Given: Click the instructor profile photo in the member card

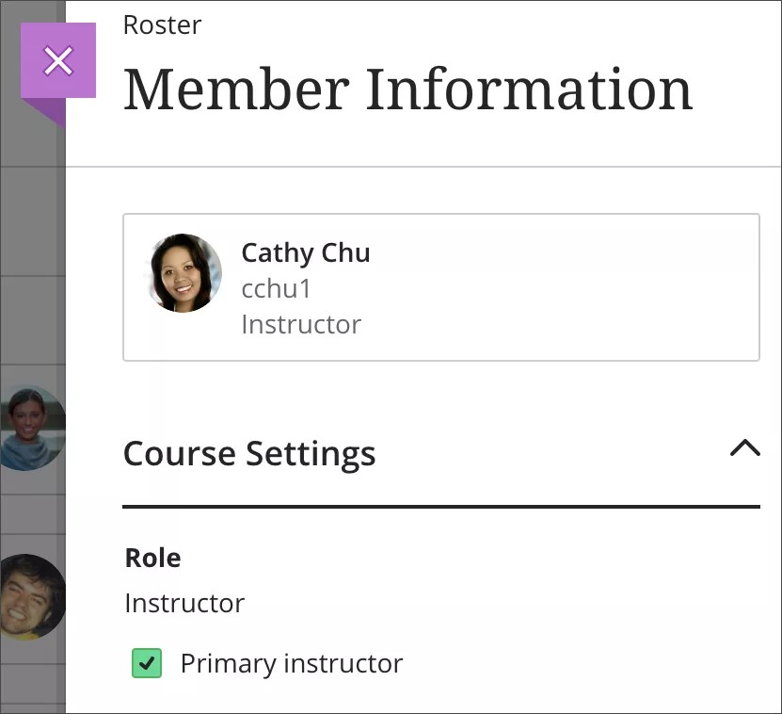Looking at the screenshot, I should tap(183, 273).
